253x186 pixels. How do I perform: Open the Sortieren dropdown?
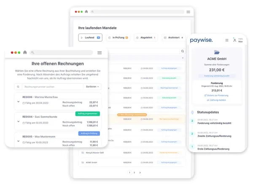(92, 87)
